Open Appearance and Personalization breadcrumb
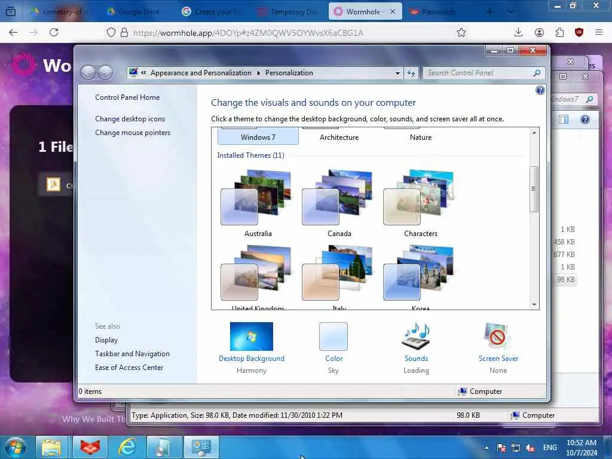Viewport: 612px width, 459px height. point(201,73)
